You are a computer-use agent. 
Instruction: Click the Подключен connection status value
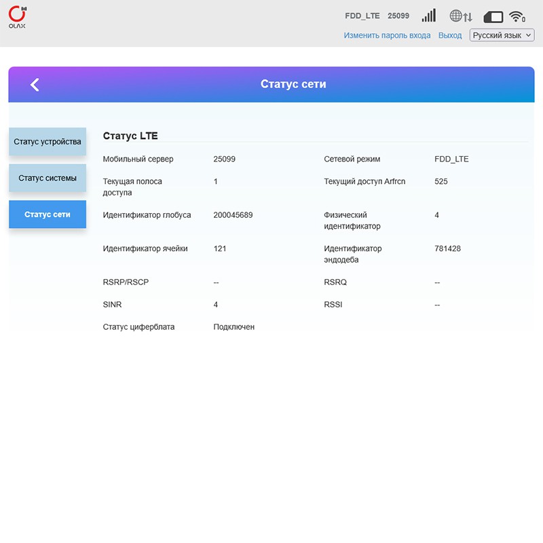pyautogui.click(x=233, y=327)
